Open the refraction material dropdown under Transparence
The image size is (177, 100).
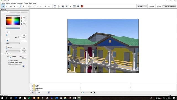click(13, 51)
